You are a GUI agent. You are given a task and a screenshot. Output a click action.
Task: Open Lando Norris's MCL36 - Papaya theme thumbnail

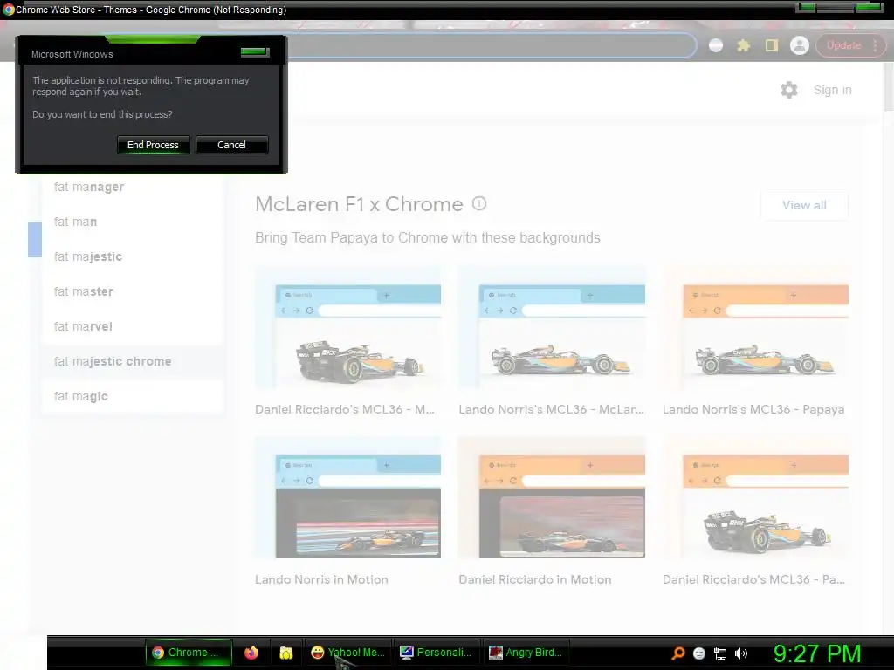(755, 328)
